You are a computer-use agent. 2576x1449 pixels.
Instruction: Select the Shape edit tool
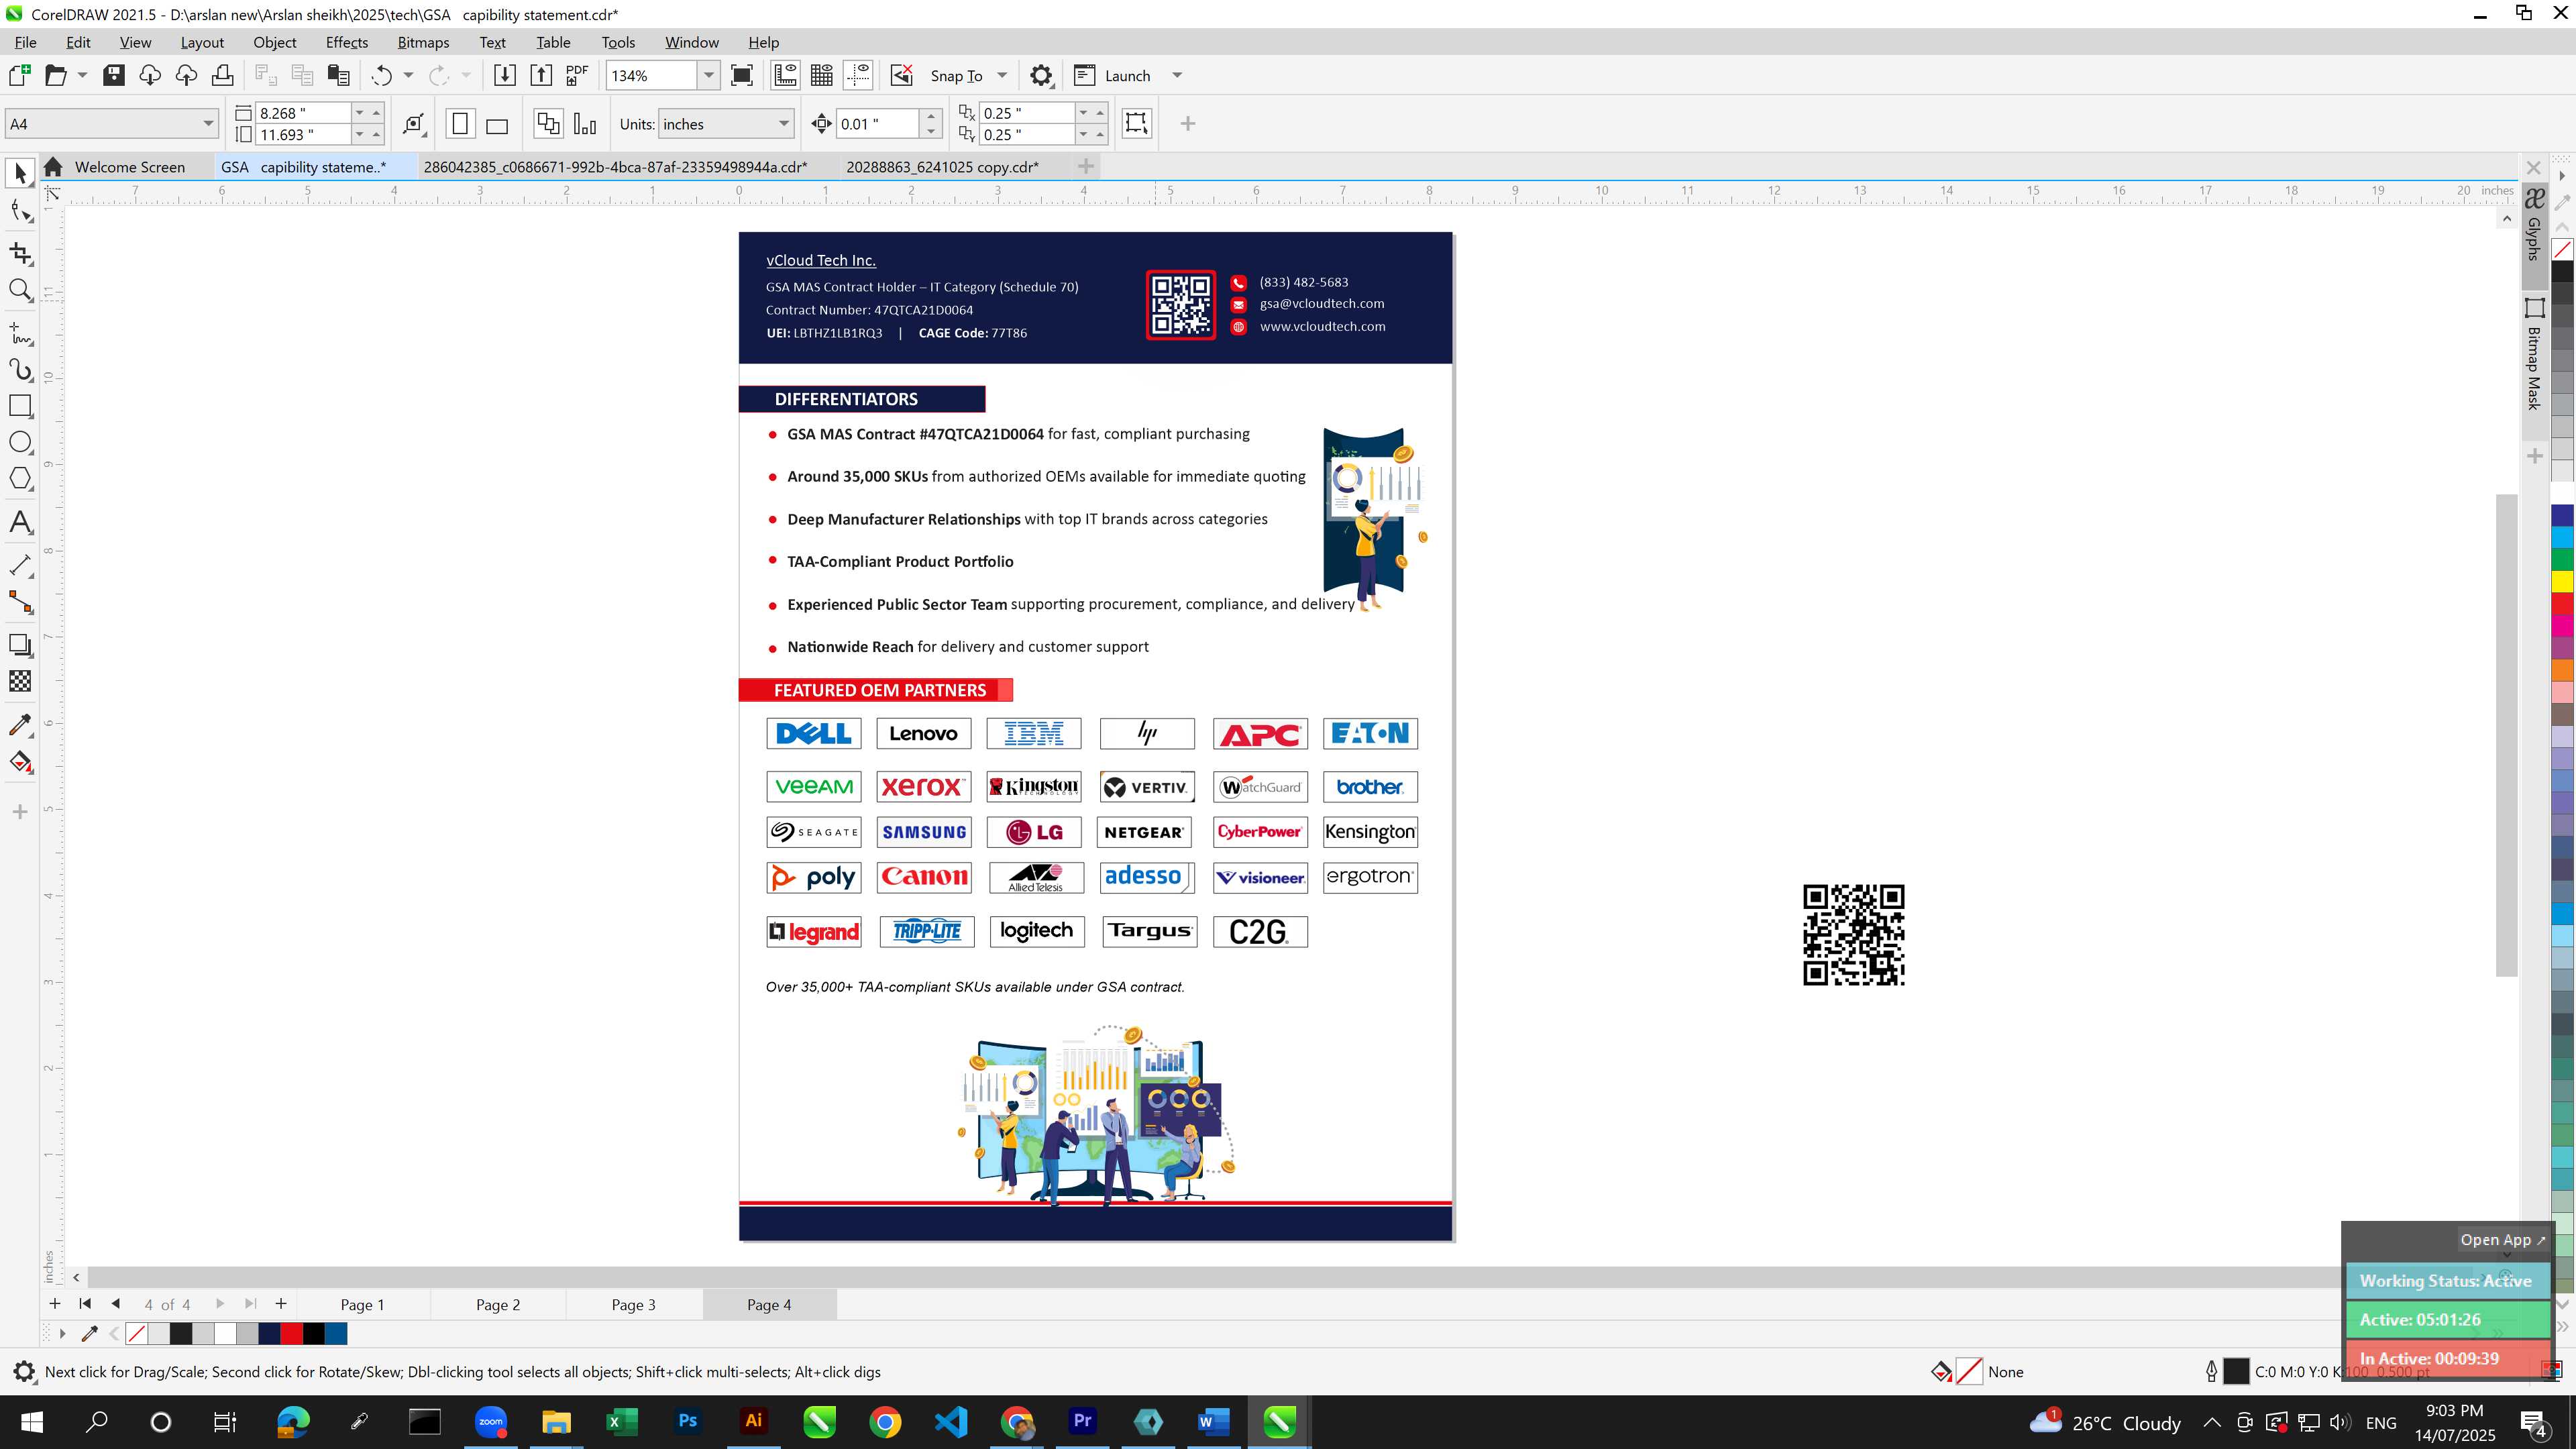(x=20, y=211)
